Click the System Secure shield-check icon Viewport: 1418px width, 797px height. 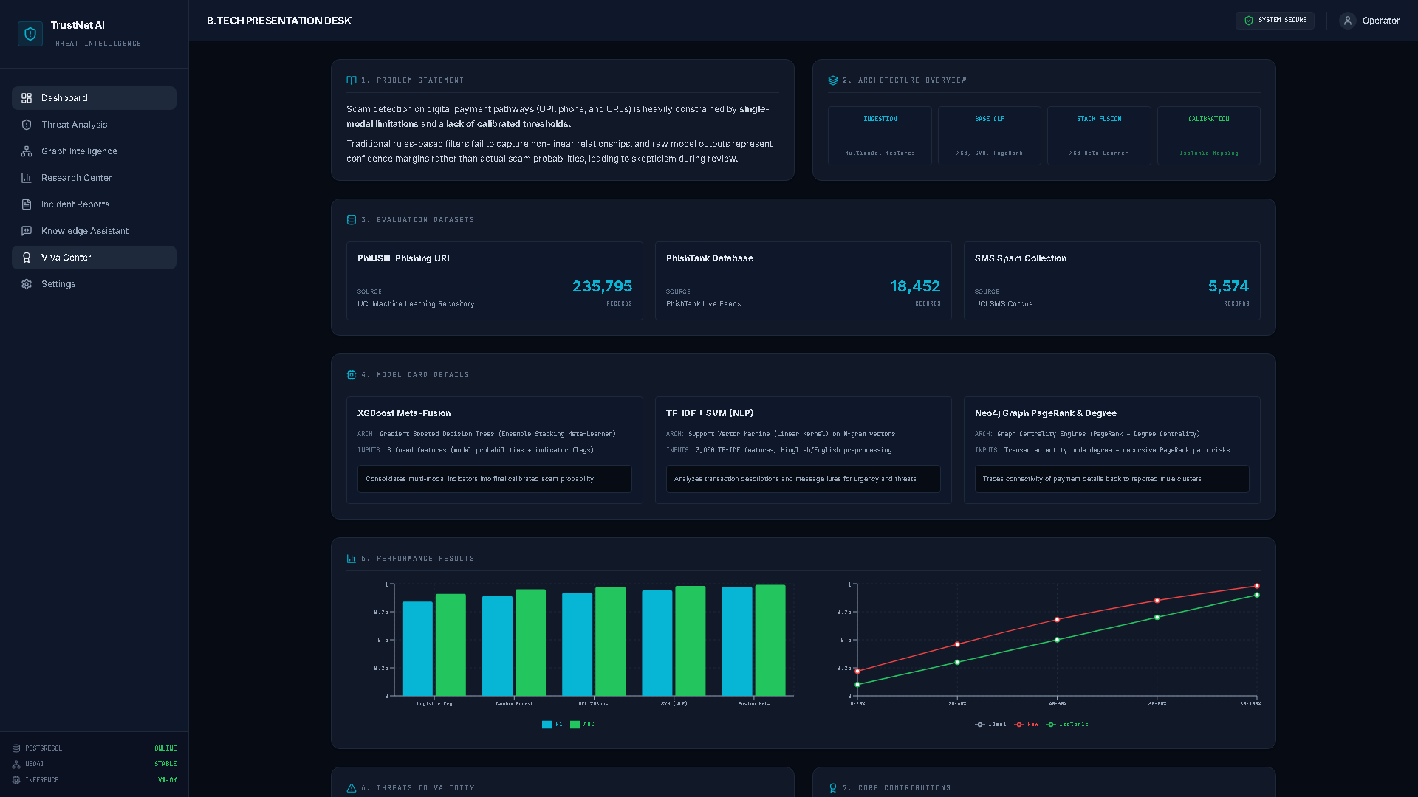click(x=1249, y=21)
